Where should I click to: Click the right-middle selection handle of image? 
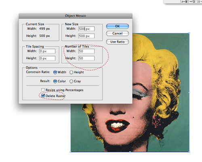(x=189, y=93)
